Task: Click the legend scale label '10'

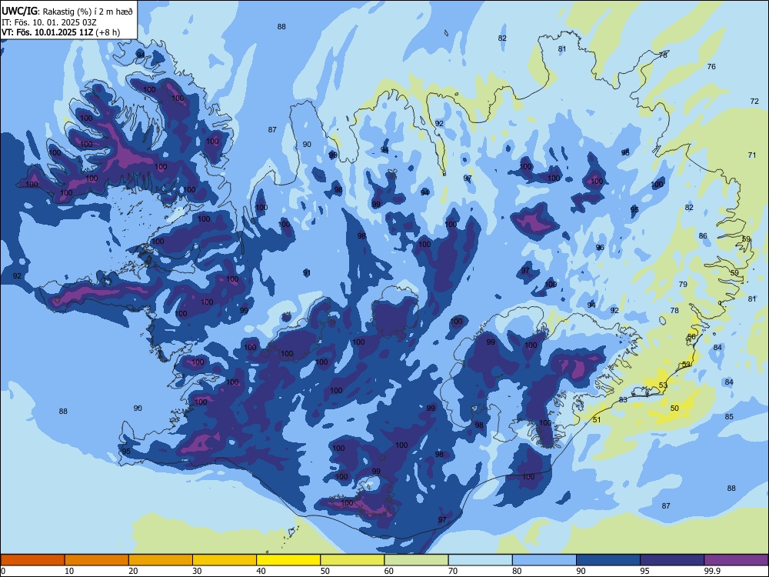Action: click(69, 571)
